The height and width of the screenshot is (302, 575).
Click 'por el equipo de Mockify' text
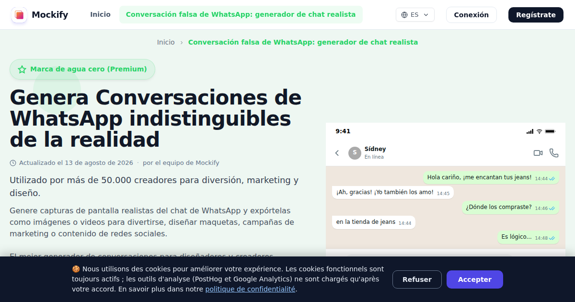(x=181, y=163)
